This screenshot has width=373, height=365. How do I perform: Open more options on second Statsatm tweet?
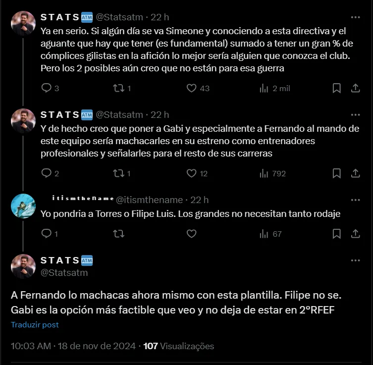pyautogui.click(x=355, y=114)
